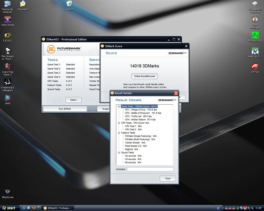The height and width of the screenshot is (211, 264).
Task: Collapse the CPU Tests tree node
Action: [119, 123]
